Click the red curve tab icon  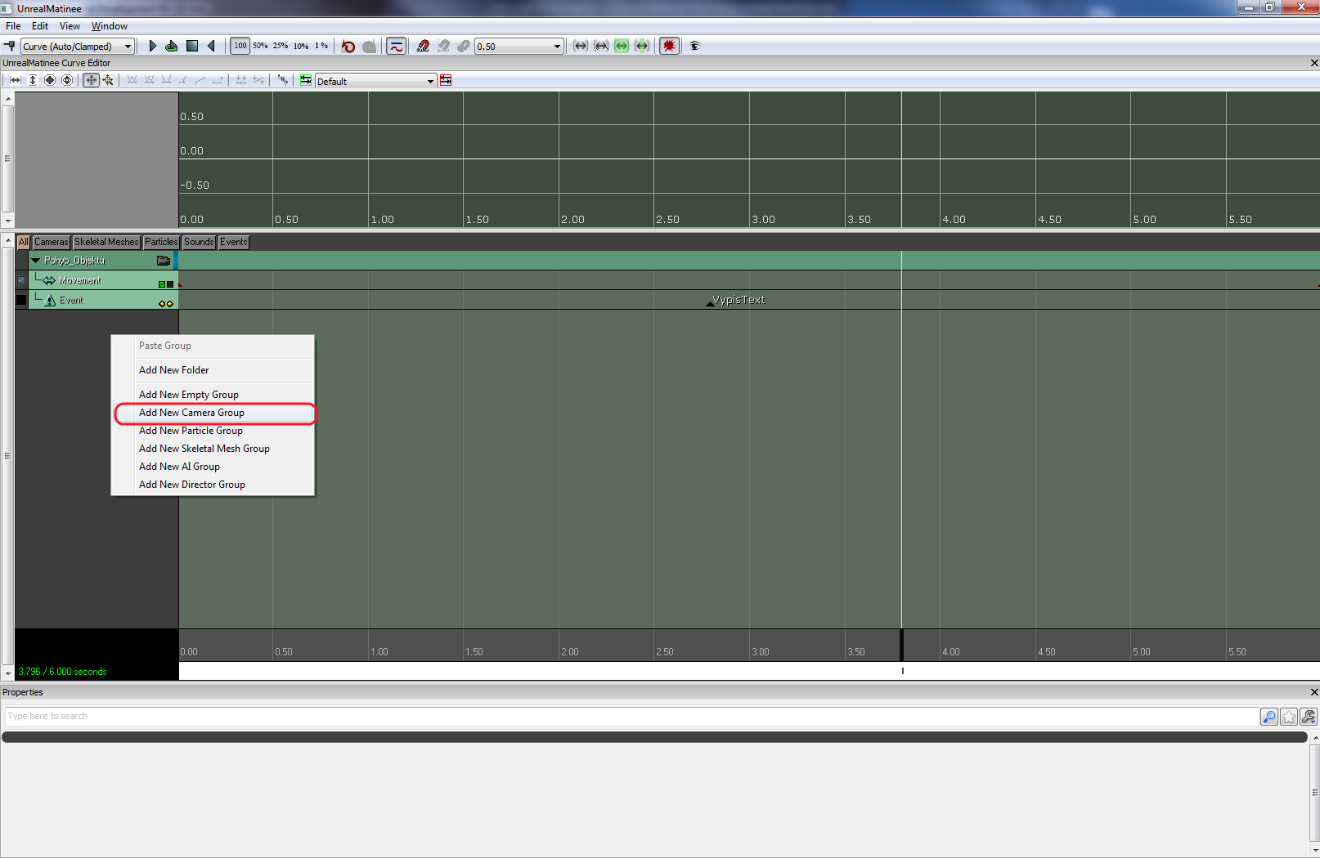[446, 80]
